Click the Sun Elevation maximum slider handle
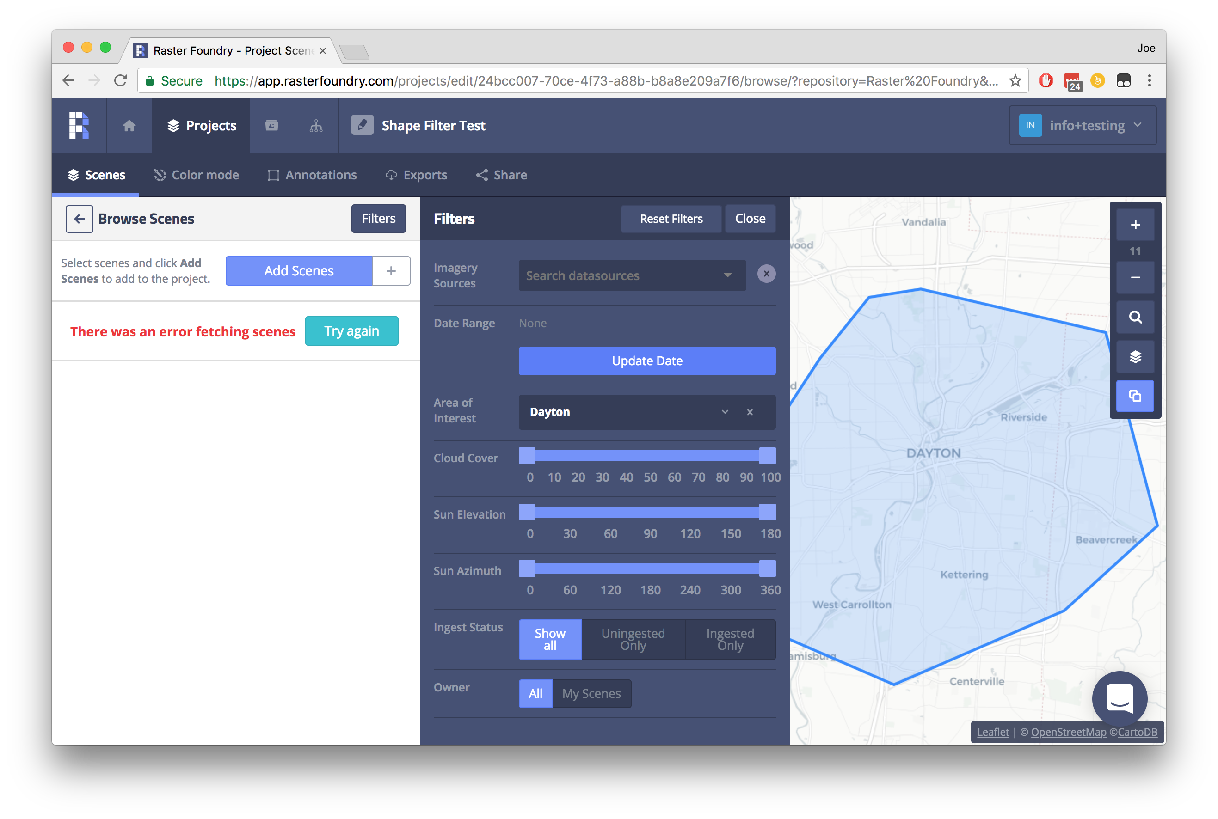1218x819 pixels. (x=767, y=513)
